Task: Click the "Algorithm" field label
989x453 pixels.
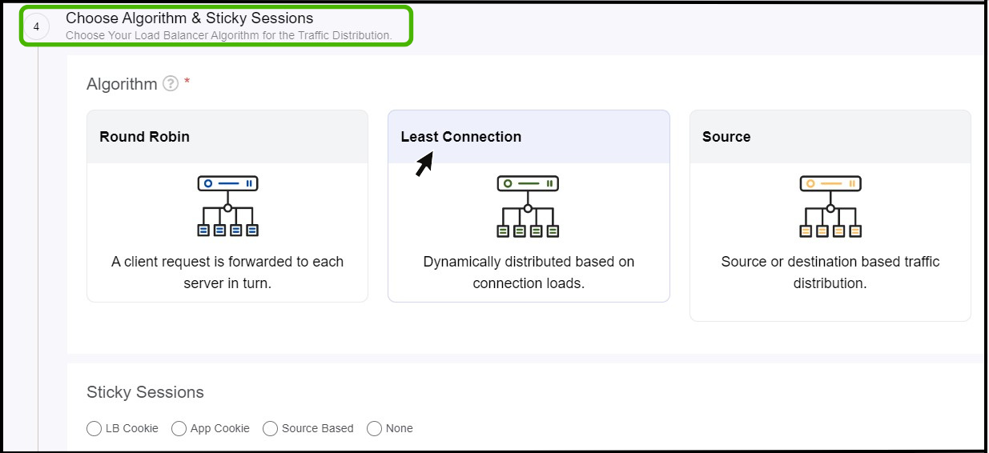Action: tap(122, 84)
